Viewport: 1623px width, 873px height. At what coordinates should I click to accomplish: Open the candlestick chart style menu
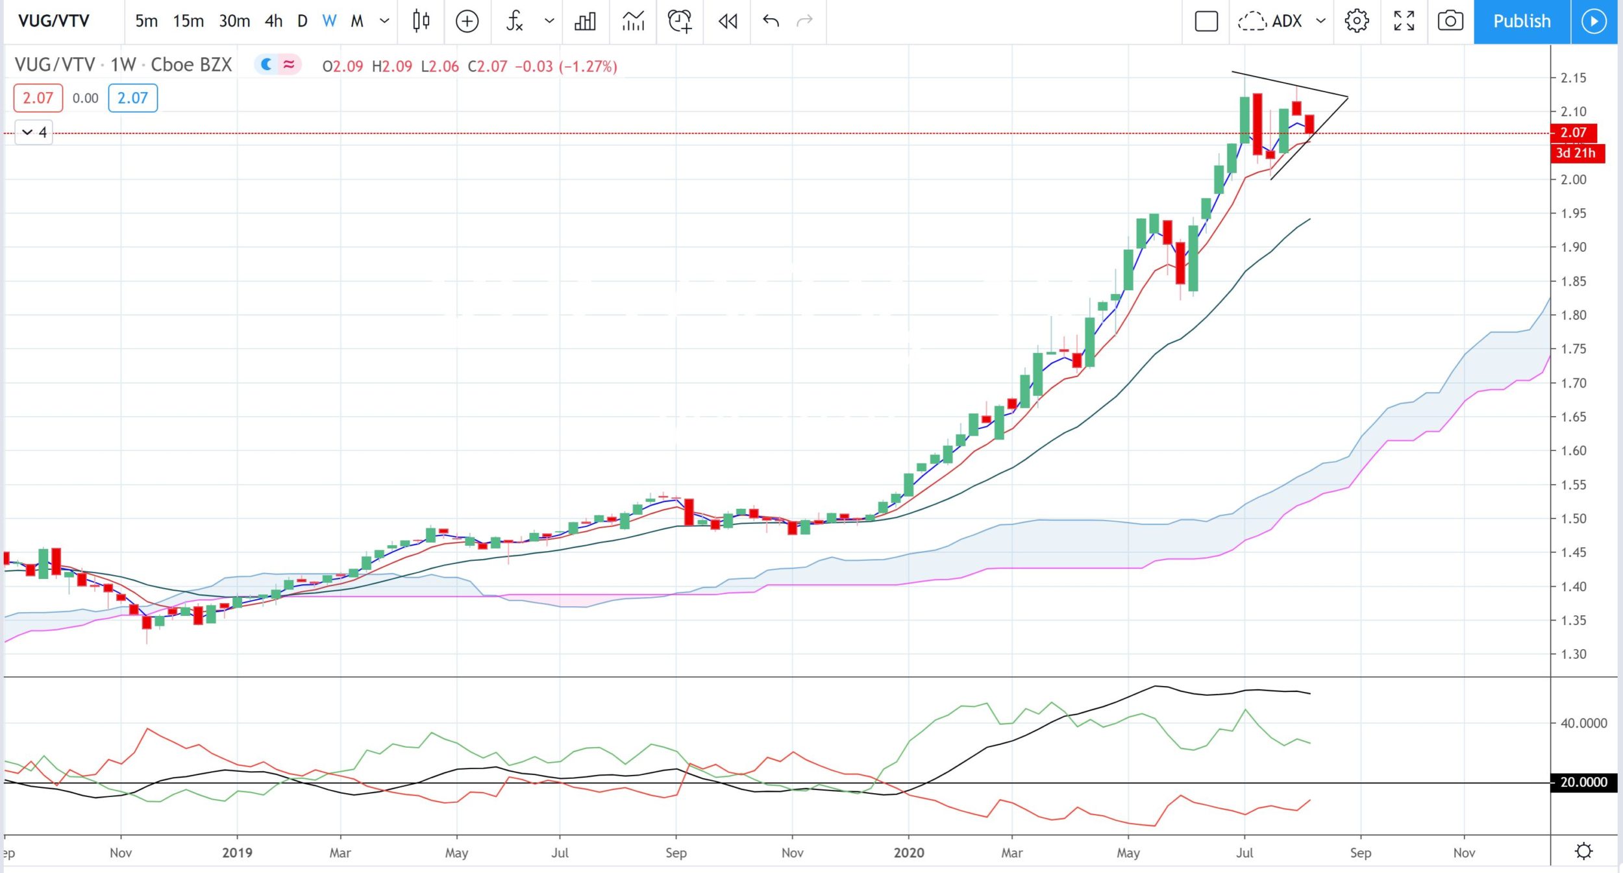click(x=421, y=21)
